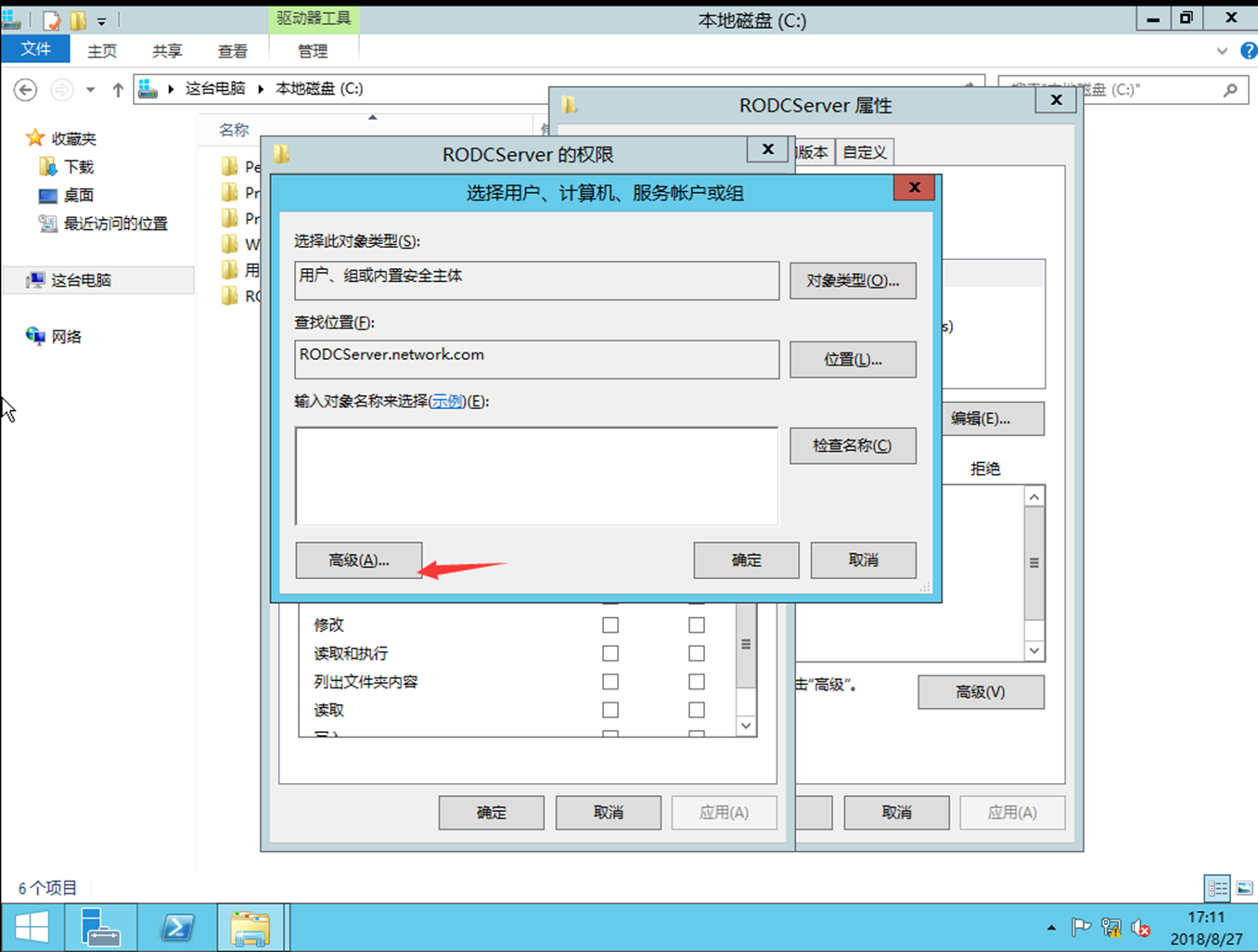Screen dimensions: 1258x952
Task: Click the quick access properties icon
Action: 53,19
